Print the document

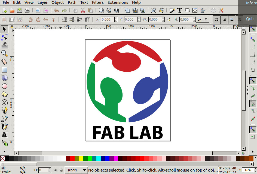pos(27,11)
